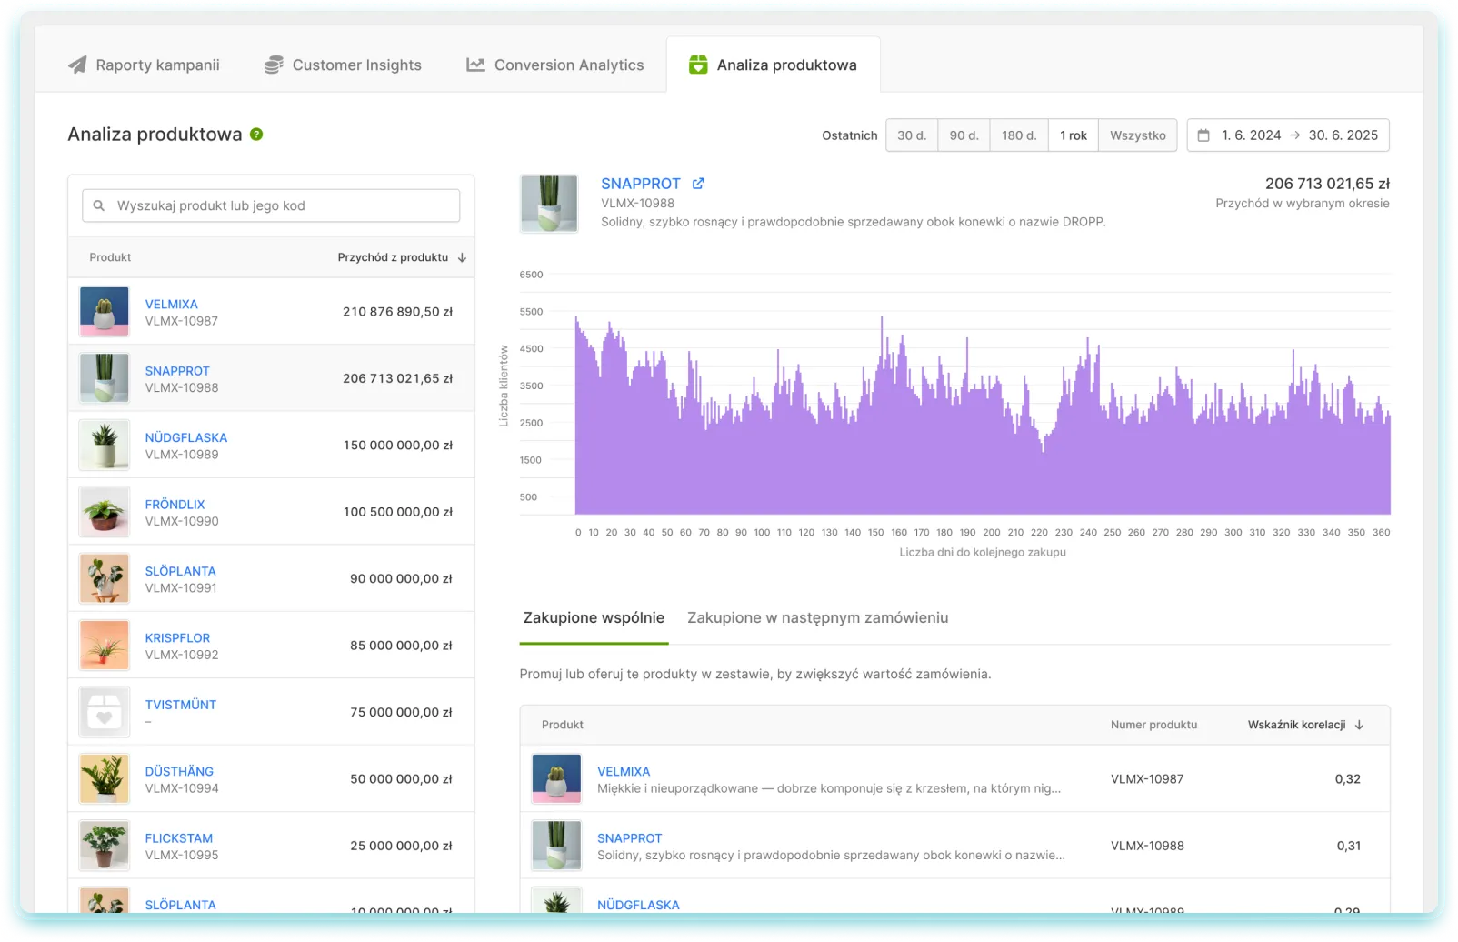Sort products by Przychód z produktu arrow
The image size is (1458, 942).
(462, 256)
